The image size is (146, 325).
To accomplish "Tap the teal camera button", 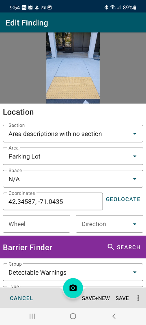I will tap(73, 288).
